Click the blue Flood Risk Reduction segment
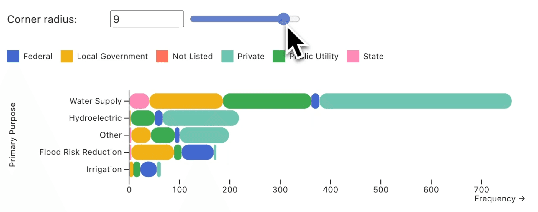Viewport: 538px width, 212px height. pyautogui.click(x=197, y=152)
